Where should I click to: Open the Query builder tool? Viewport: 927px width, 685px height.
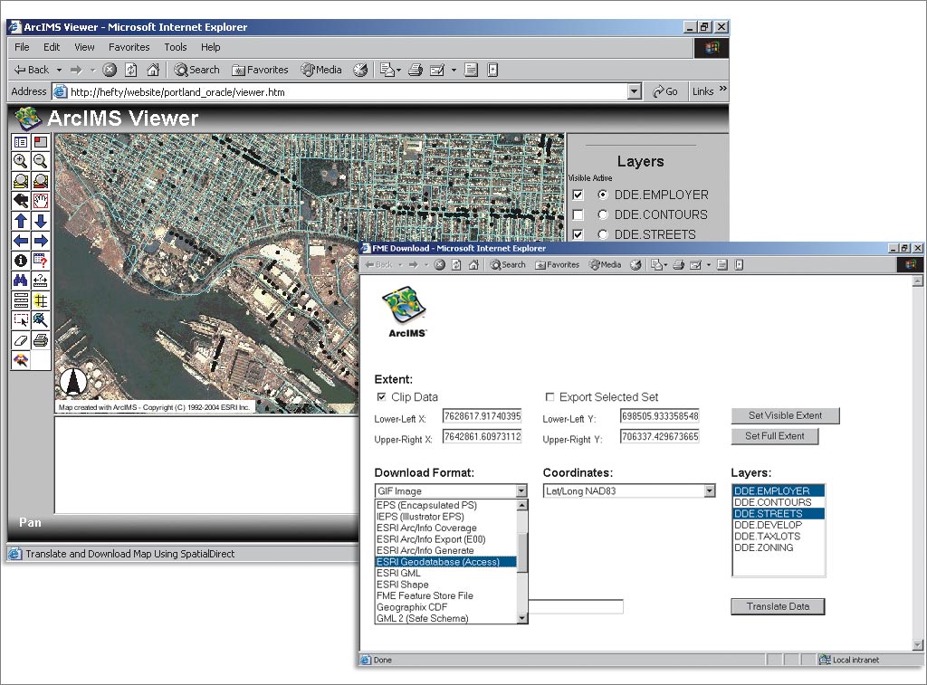click(40, 261)
